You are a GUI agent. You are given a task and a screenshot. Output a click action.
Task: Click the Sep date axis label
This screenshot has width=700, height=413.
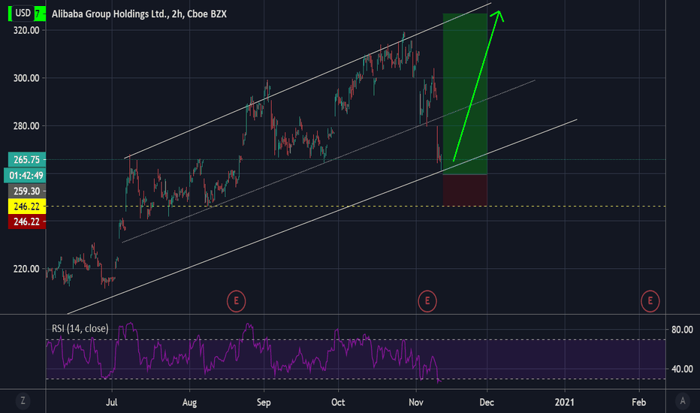pos(264,402)
